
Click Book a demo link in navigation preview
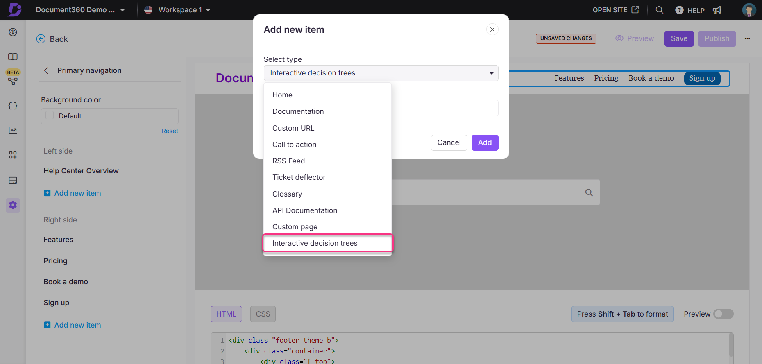pos(651,78)
